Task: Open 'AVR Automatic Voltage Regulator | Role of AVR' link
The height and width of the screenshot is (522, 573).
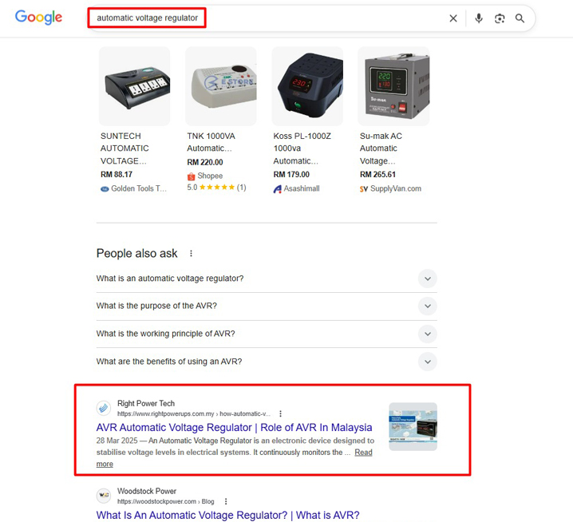Action: pos(235,427)
